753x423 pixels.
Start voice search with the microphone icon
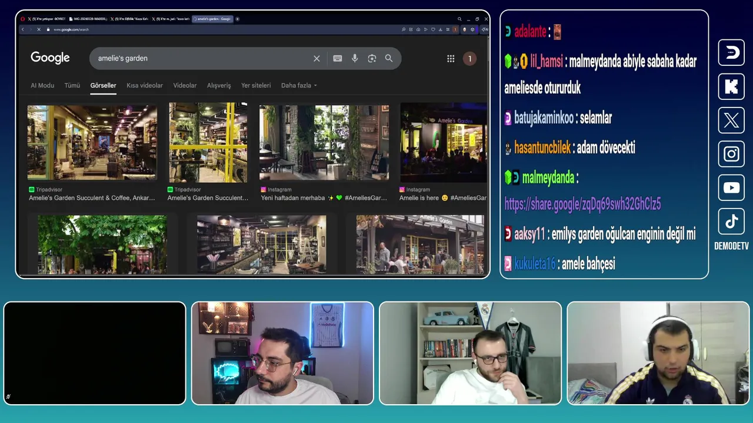355,58
